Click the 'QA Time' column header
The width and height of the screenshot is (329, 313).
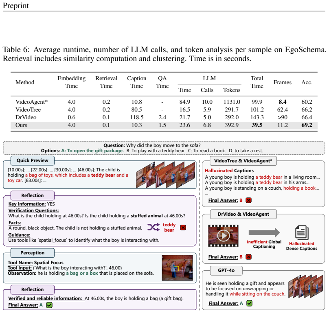pyautogui.click(x=162, y=82)
